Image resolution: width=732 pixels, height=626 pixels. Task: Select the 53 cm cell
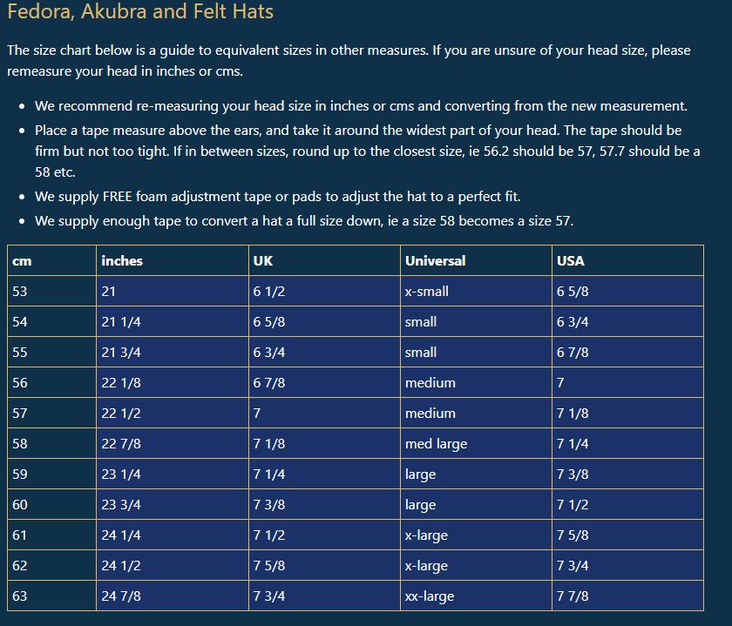pos(51,291)
